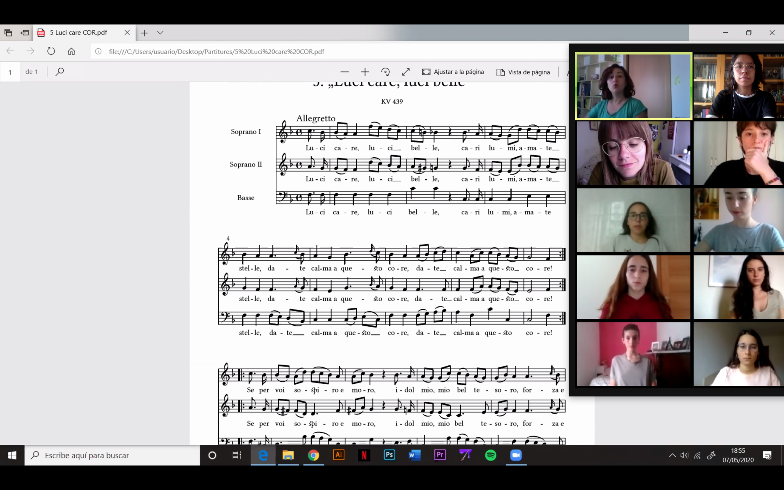Viewport: 784px width, 490px height.
Task: Launch Google Chrome from taskbar
Action: (x=313, y=455)
